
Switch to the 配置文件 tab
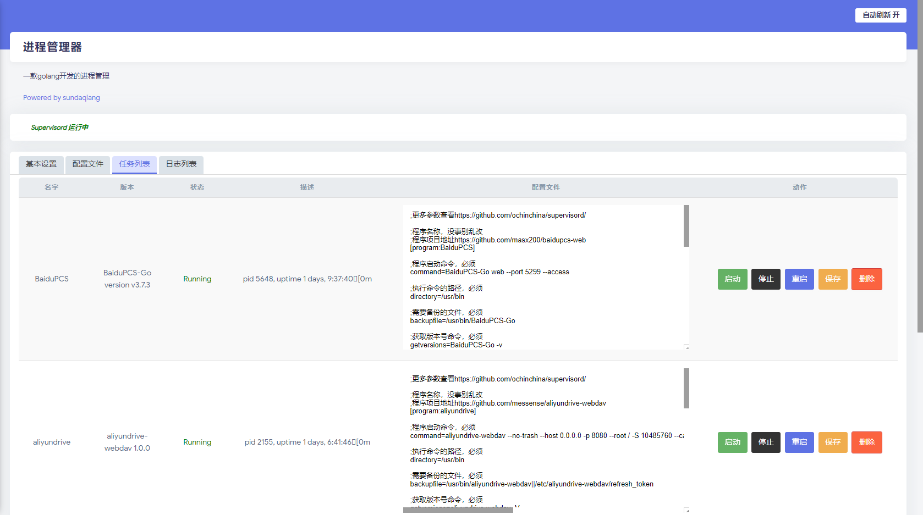point(88,164)
